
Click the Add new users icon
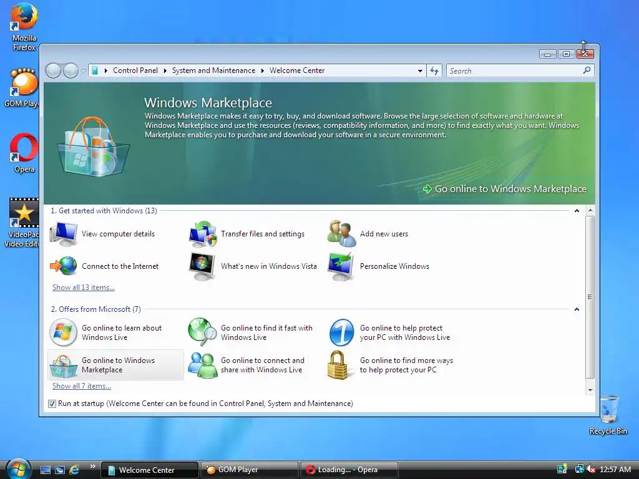click(x=341, y=234)
